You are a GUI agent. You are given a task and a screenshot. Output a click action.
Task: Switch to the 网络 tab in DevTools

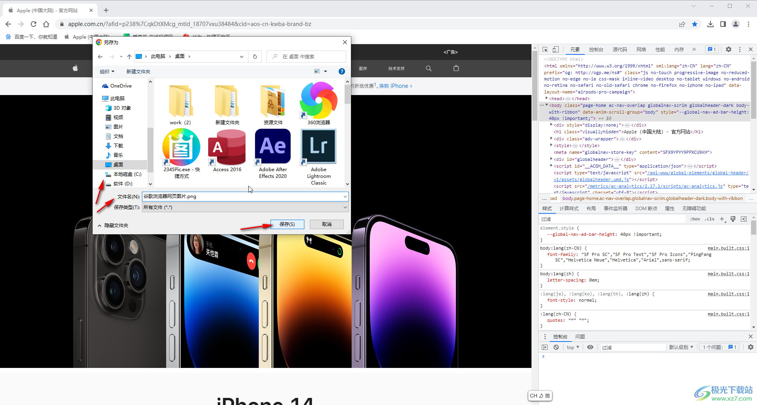641,49
